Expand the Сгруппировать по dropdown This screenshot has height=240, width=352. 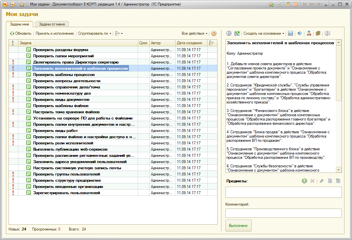click(x=95, y=33)
